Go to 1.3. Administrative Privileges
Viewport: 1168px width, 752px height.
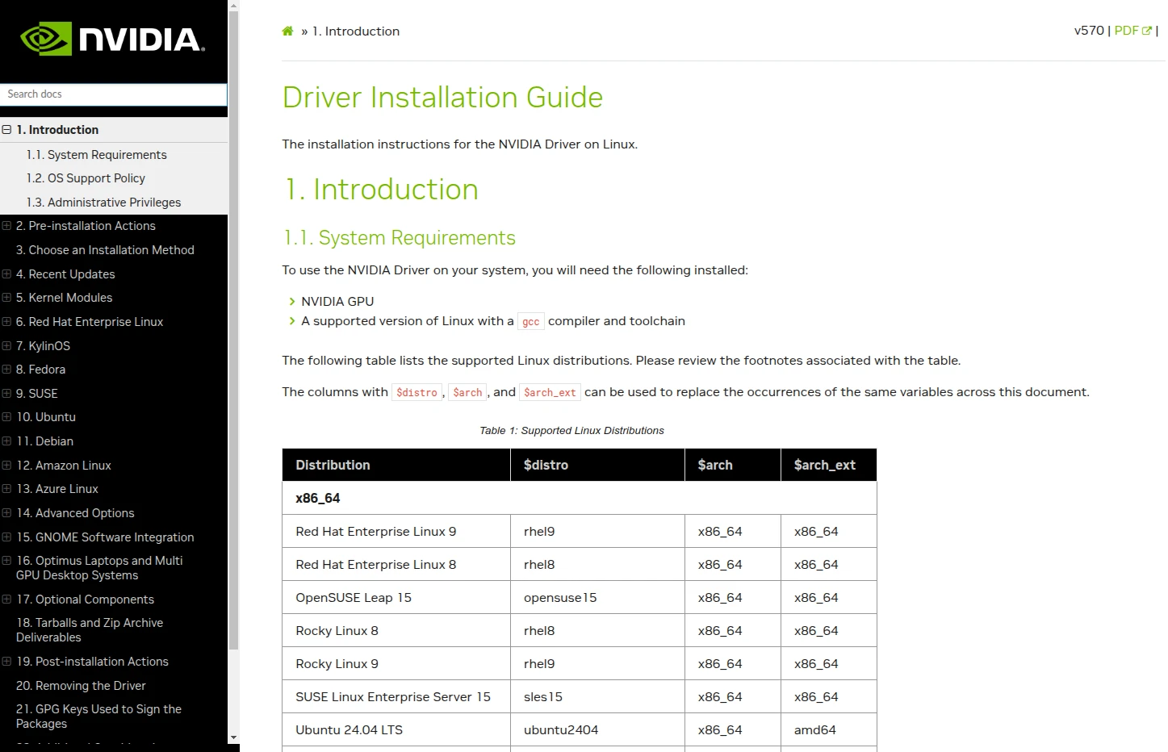coord(103,203)
